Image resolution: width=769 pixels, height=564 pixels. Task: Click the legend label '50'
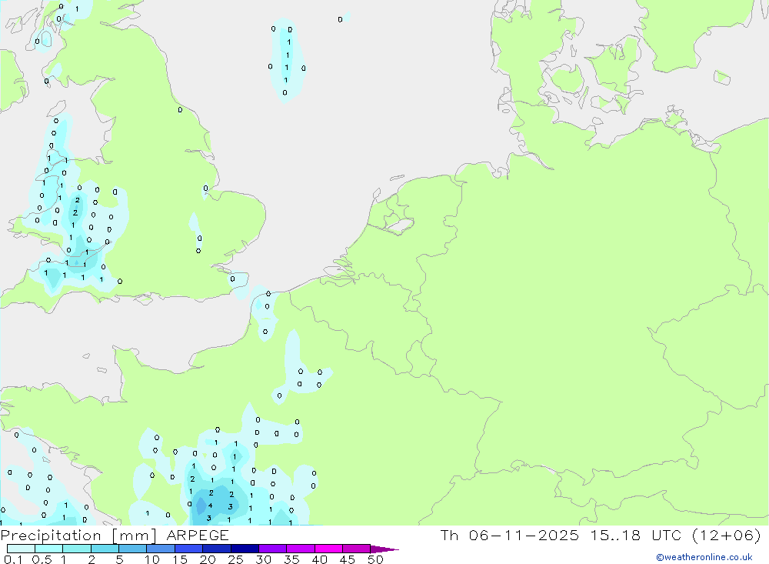[x=375, y=559]
